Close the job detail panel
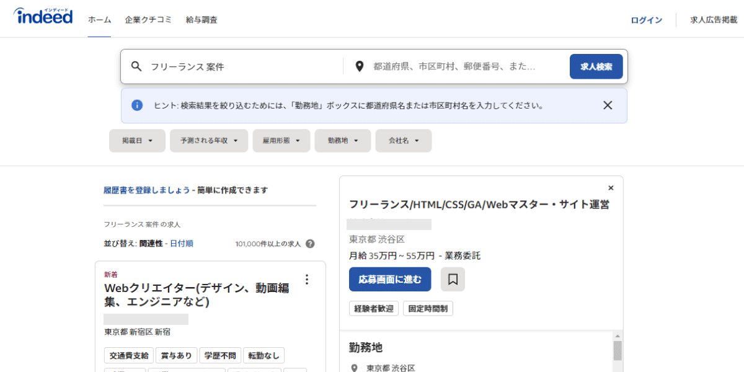This screenshot has width=744, height=372. click(x=611, y=187)
